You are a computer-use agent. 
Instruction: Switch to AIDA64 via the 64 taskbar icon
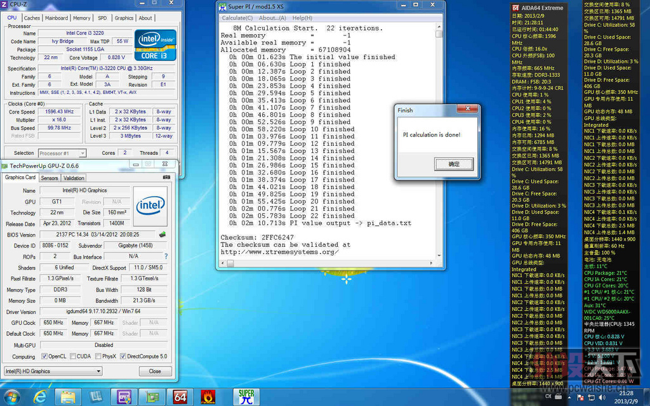coord(180,397)
